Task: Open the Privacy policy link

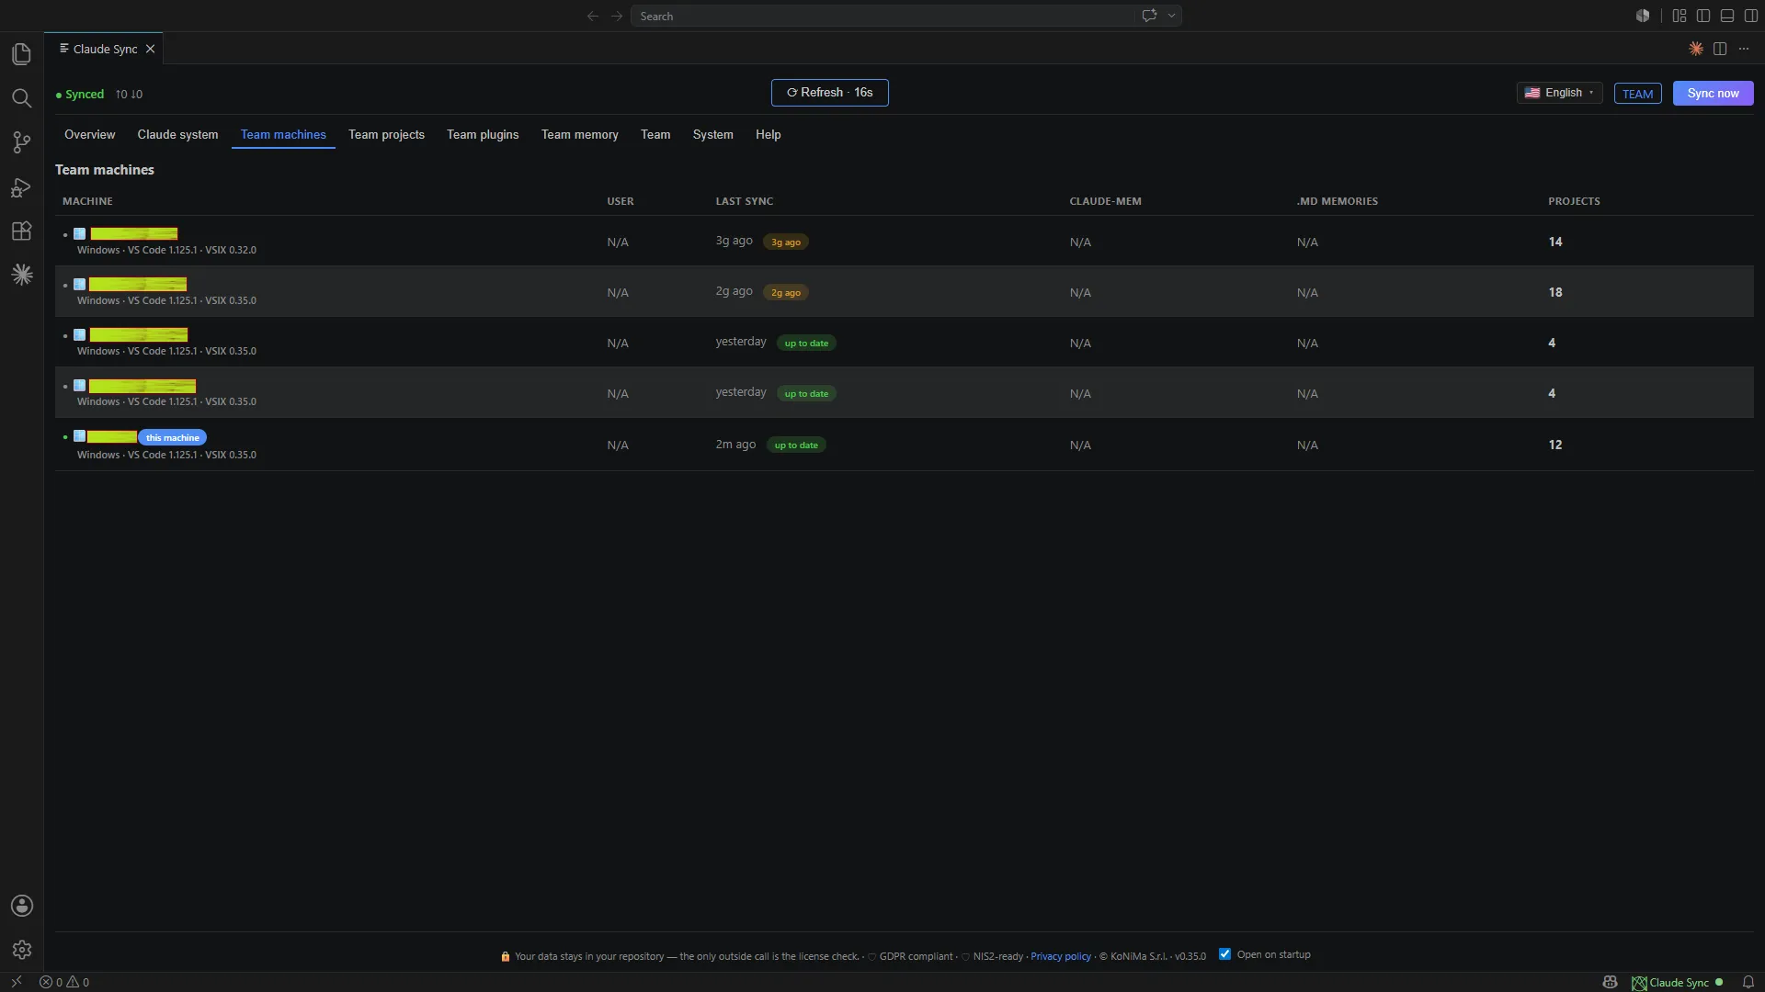Action: (1061, 956)
